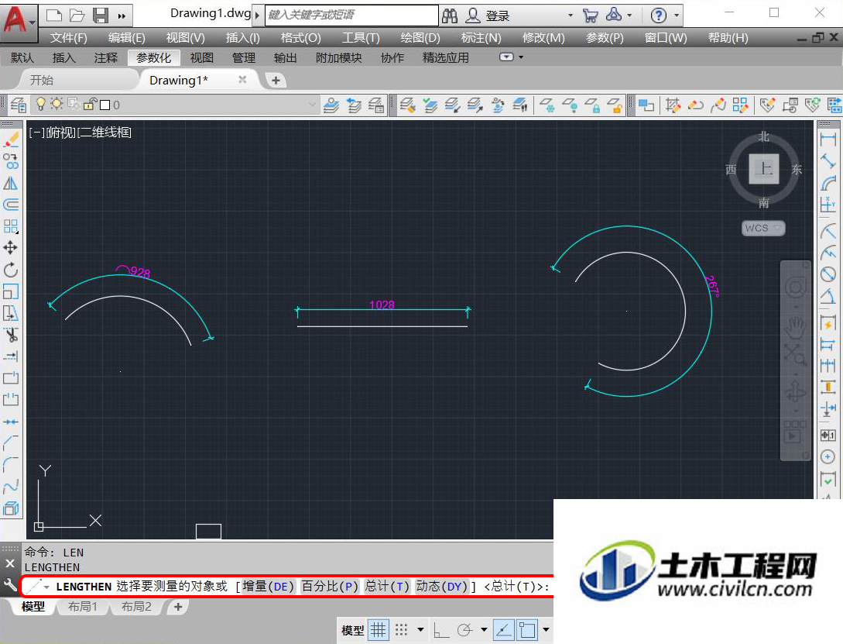Click the Help question mark icon
843x644 pixels.
(x=658, y=15)
